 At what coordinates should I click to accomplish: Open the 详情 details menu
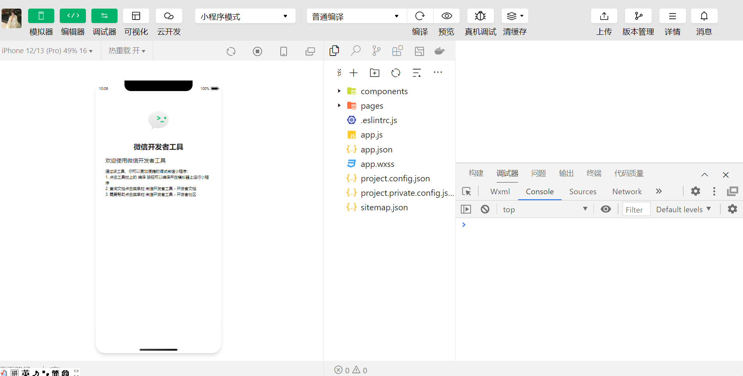point(672,16)
